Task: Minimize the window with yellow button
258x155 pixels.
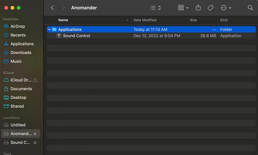Action: [12, 8]
